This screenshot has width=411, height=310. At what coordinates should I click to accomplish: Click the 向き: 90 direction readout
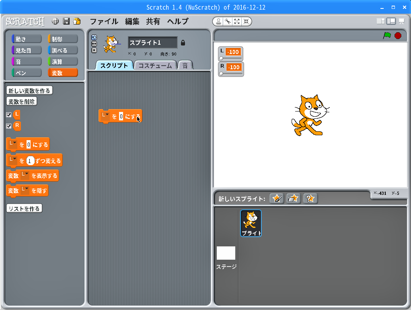click(x=169, y=54)
